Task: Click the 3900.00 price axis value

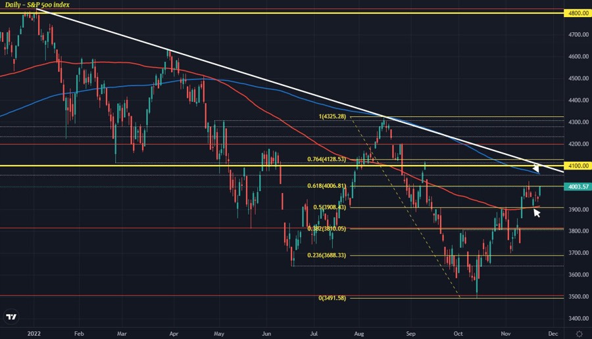Action: pos(578,210)
